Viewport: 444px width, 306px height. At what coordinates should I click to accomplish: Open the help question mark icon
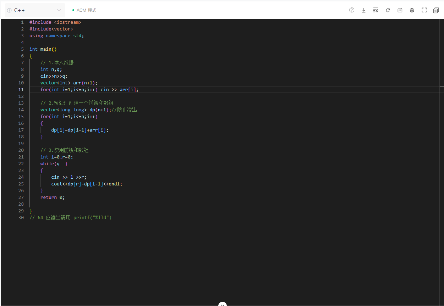[x=352, y=10]
